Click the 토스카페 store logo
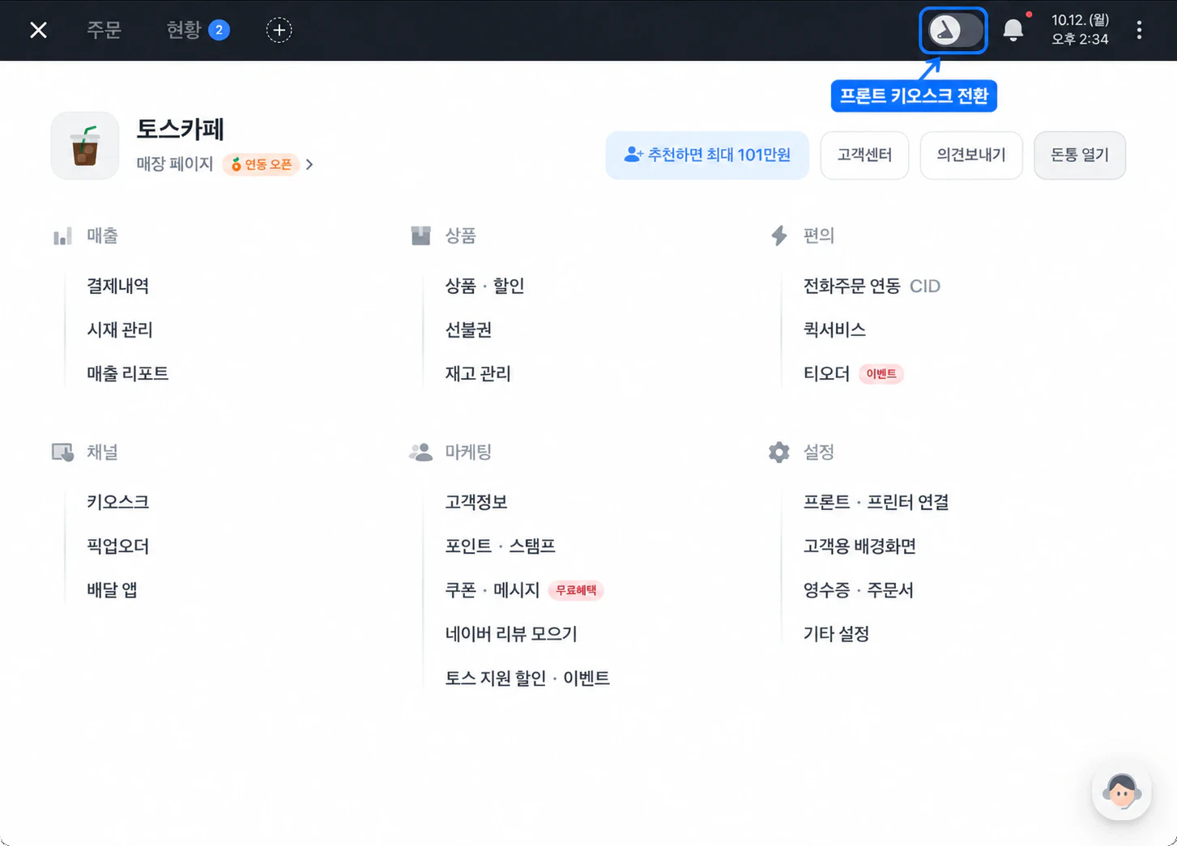Image resolution: width=1177 pixels, height=846 pixels. (85, 146)
